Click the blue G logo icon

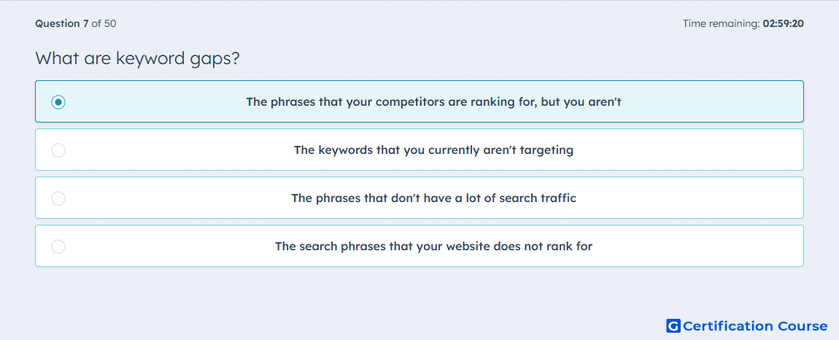[673, 325]
